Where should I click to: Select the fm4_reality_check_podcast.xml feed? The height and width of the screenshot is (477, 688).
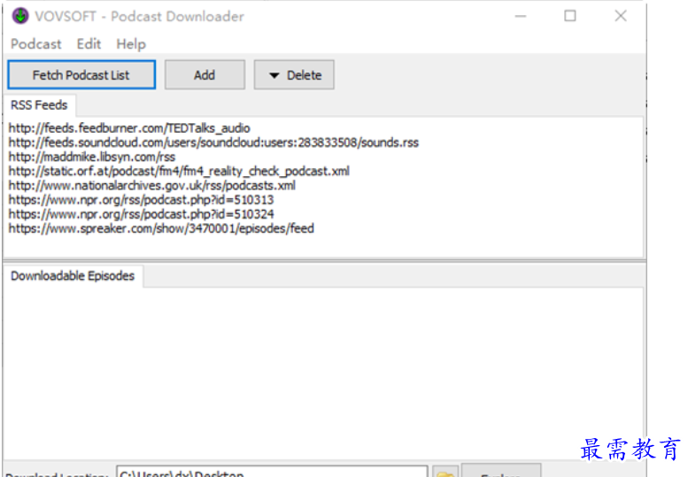point(179,171)
